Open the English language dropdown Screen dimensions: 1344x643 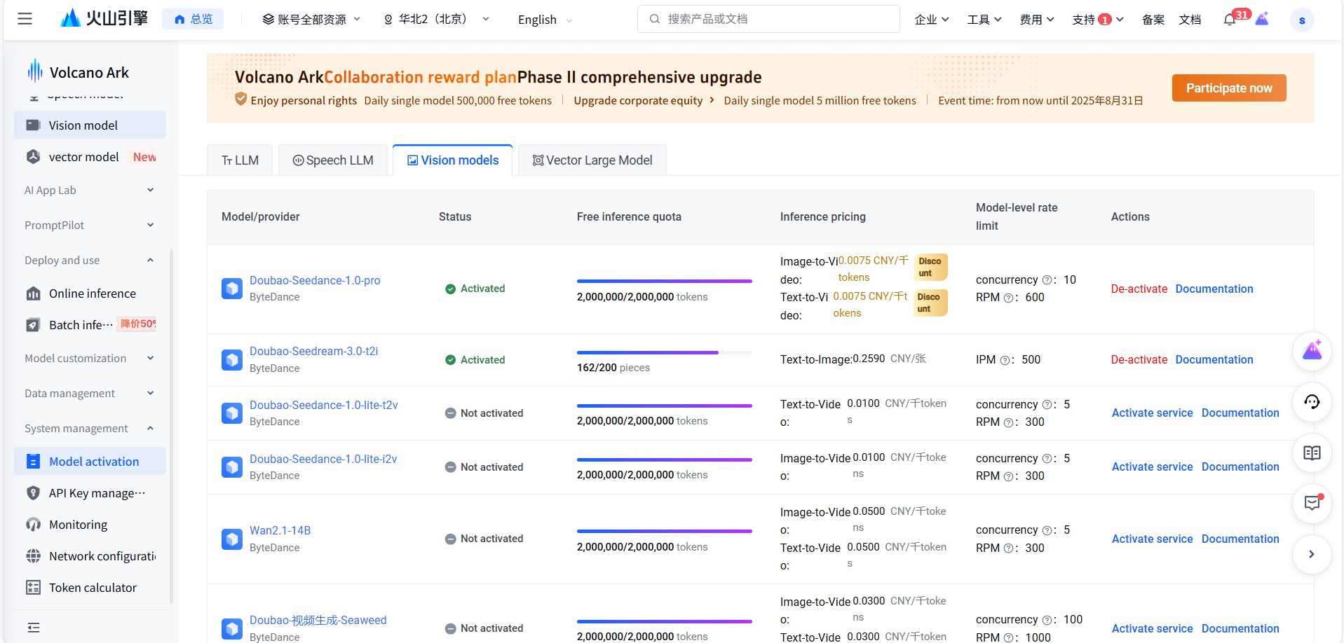tap(545, 20)
